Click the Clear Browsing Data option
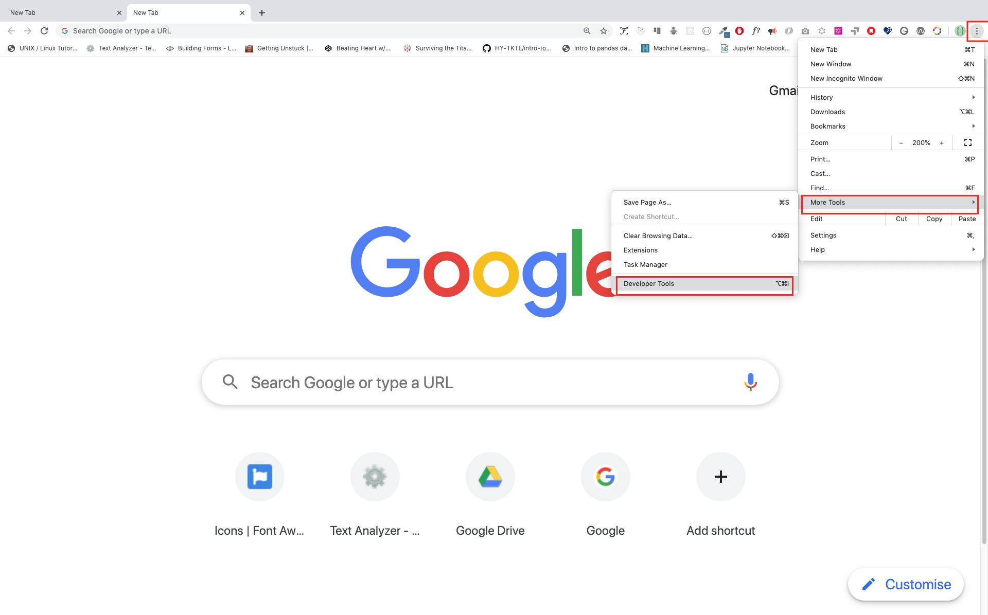The image size is (988, 615). [658, 235]
